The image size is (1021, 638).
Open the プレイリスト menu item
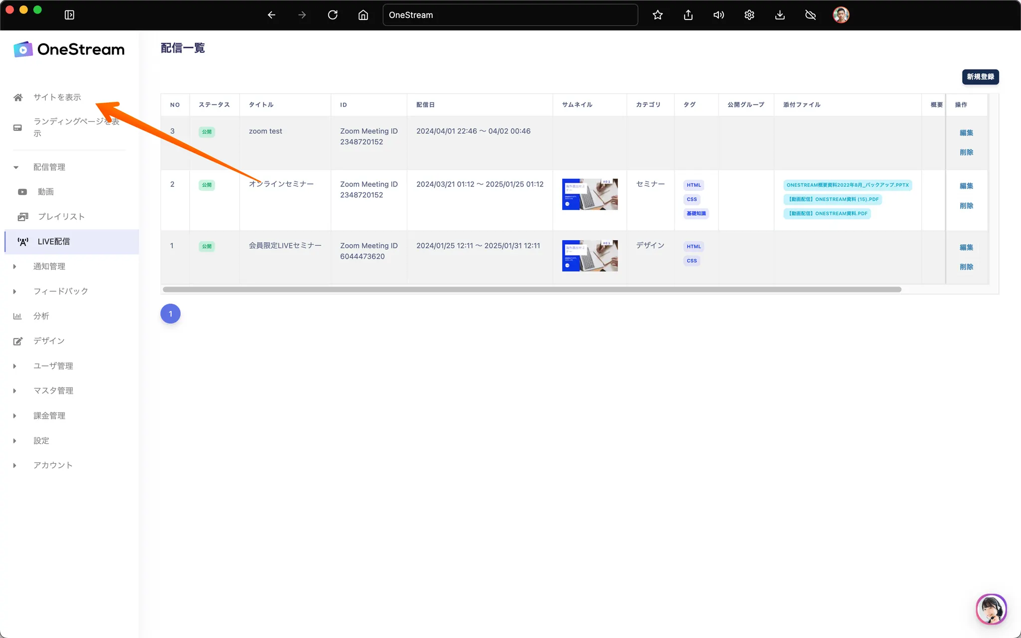tap(61, 216)
